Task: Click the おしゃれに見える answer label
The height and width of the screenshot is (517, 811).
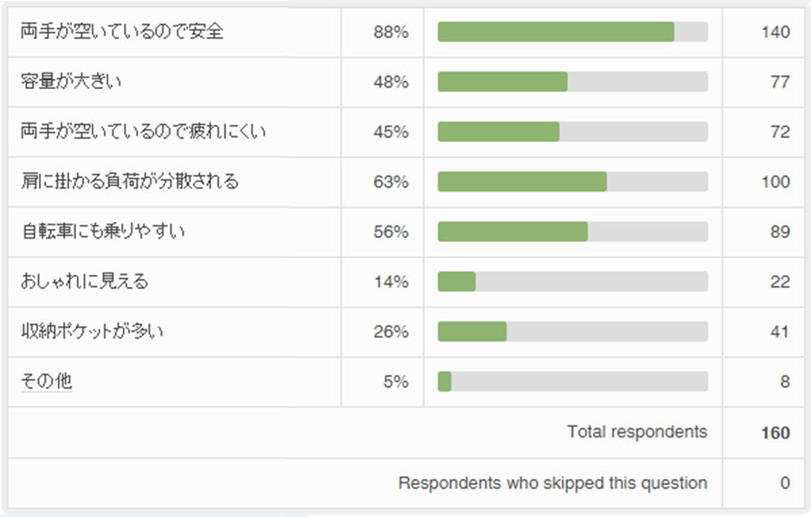Action: (x=85, y=282)
